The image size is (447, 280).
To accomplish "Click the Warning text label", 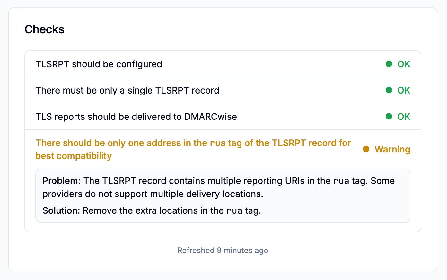I will 392,149.
